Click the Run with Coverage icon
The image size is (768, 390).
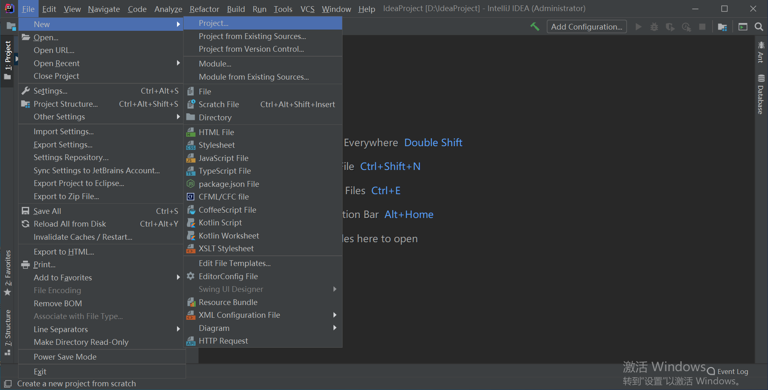click(x=670, y=27)
